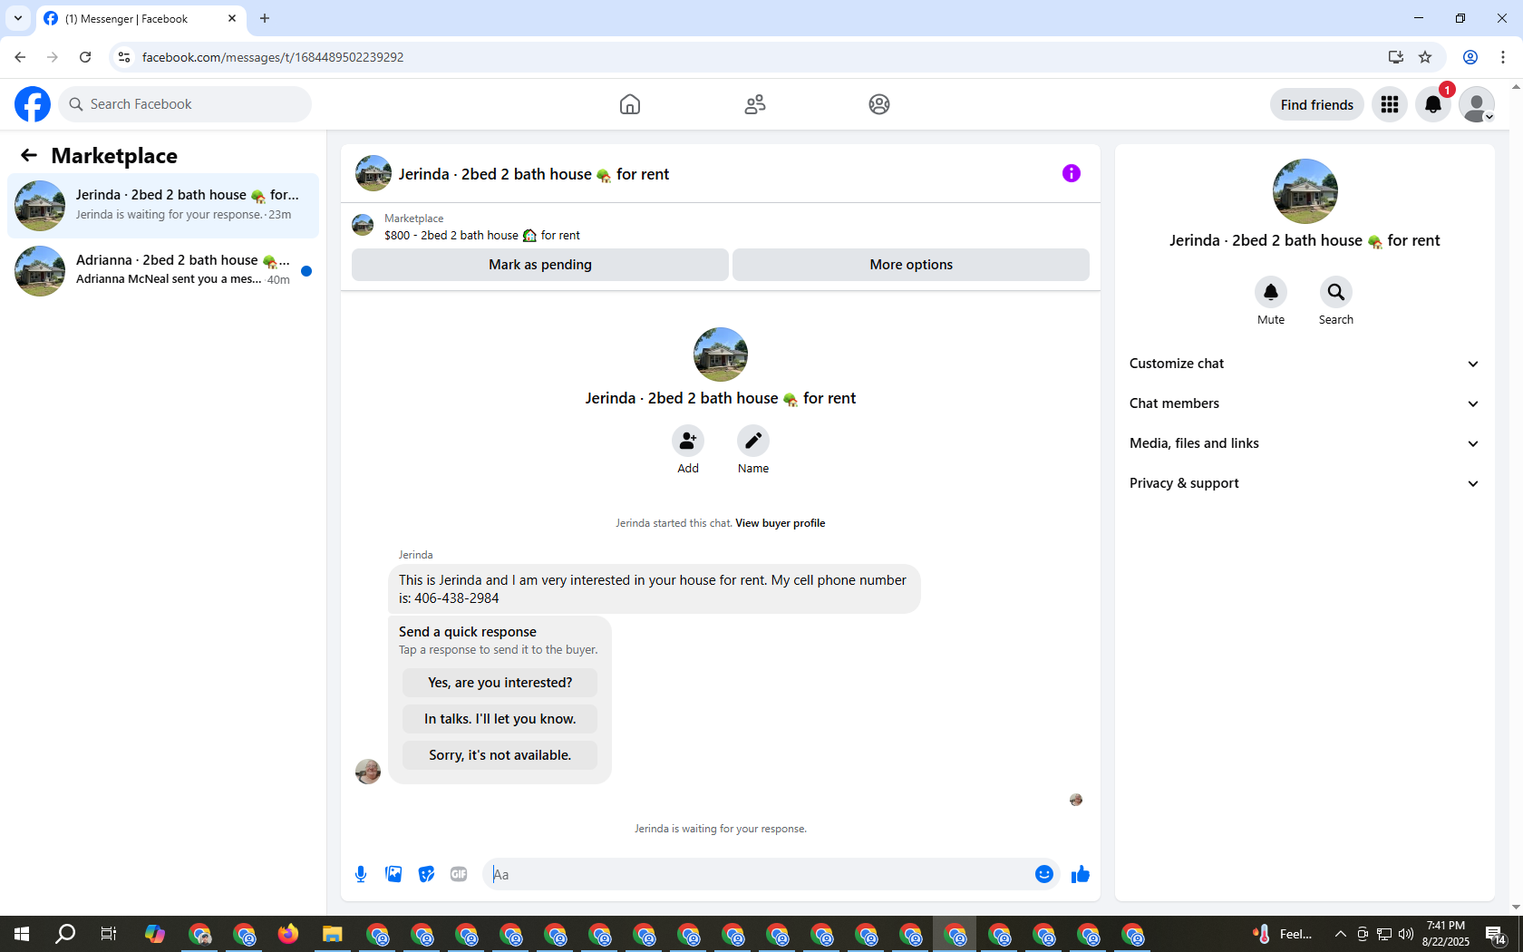Send a thumbs-up like

coord(1080,874)
